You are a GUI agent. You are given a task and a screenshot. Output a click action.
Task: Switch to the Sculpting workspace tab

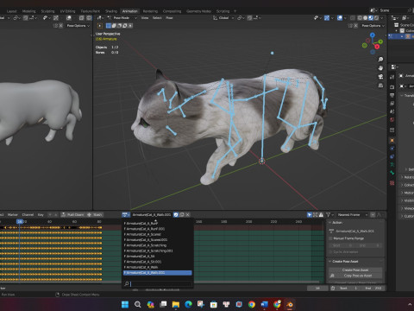click(x=47, y=11)
